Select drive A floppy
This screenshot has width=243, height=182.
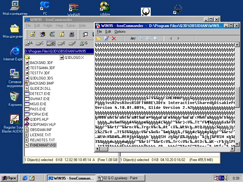pyautogui.click(x=29, y=43)
